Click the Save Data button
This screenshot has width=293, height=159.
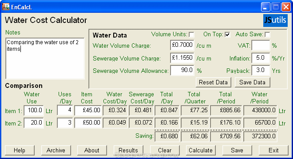point(253,83)
